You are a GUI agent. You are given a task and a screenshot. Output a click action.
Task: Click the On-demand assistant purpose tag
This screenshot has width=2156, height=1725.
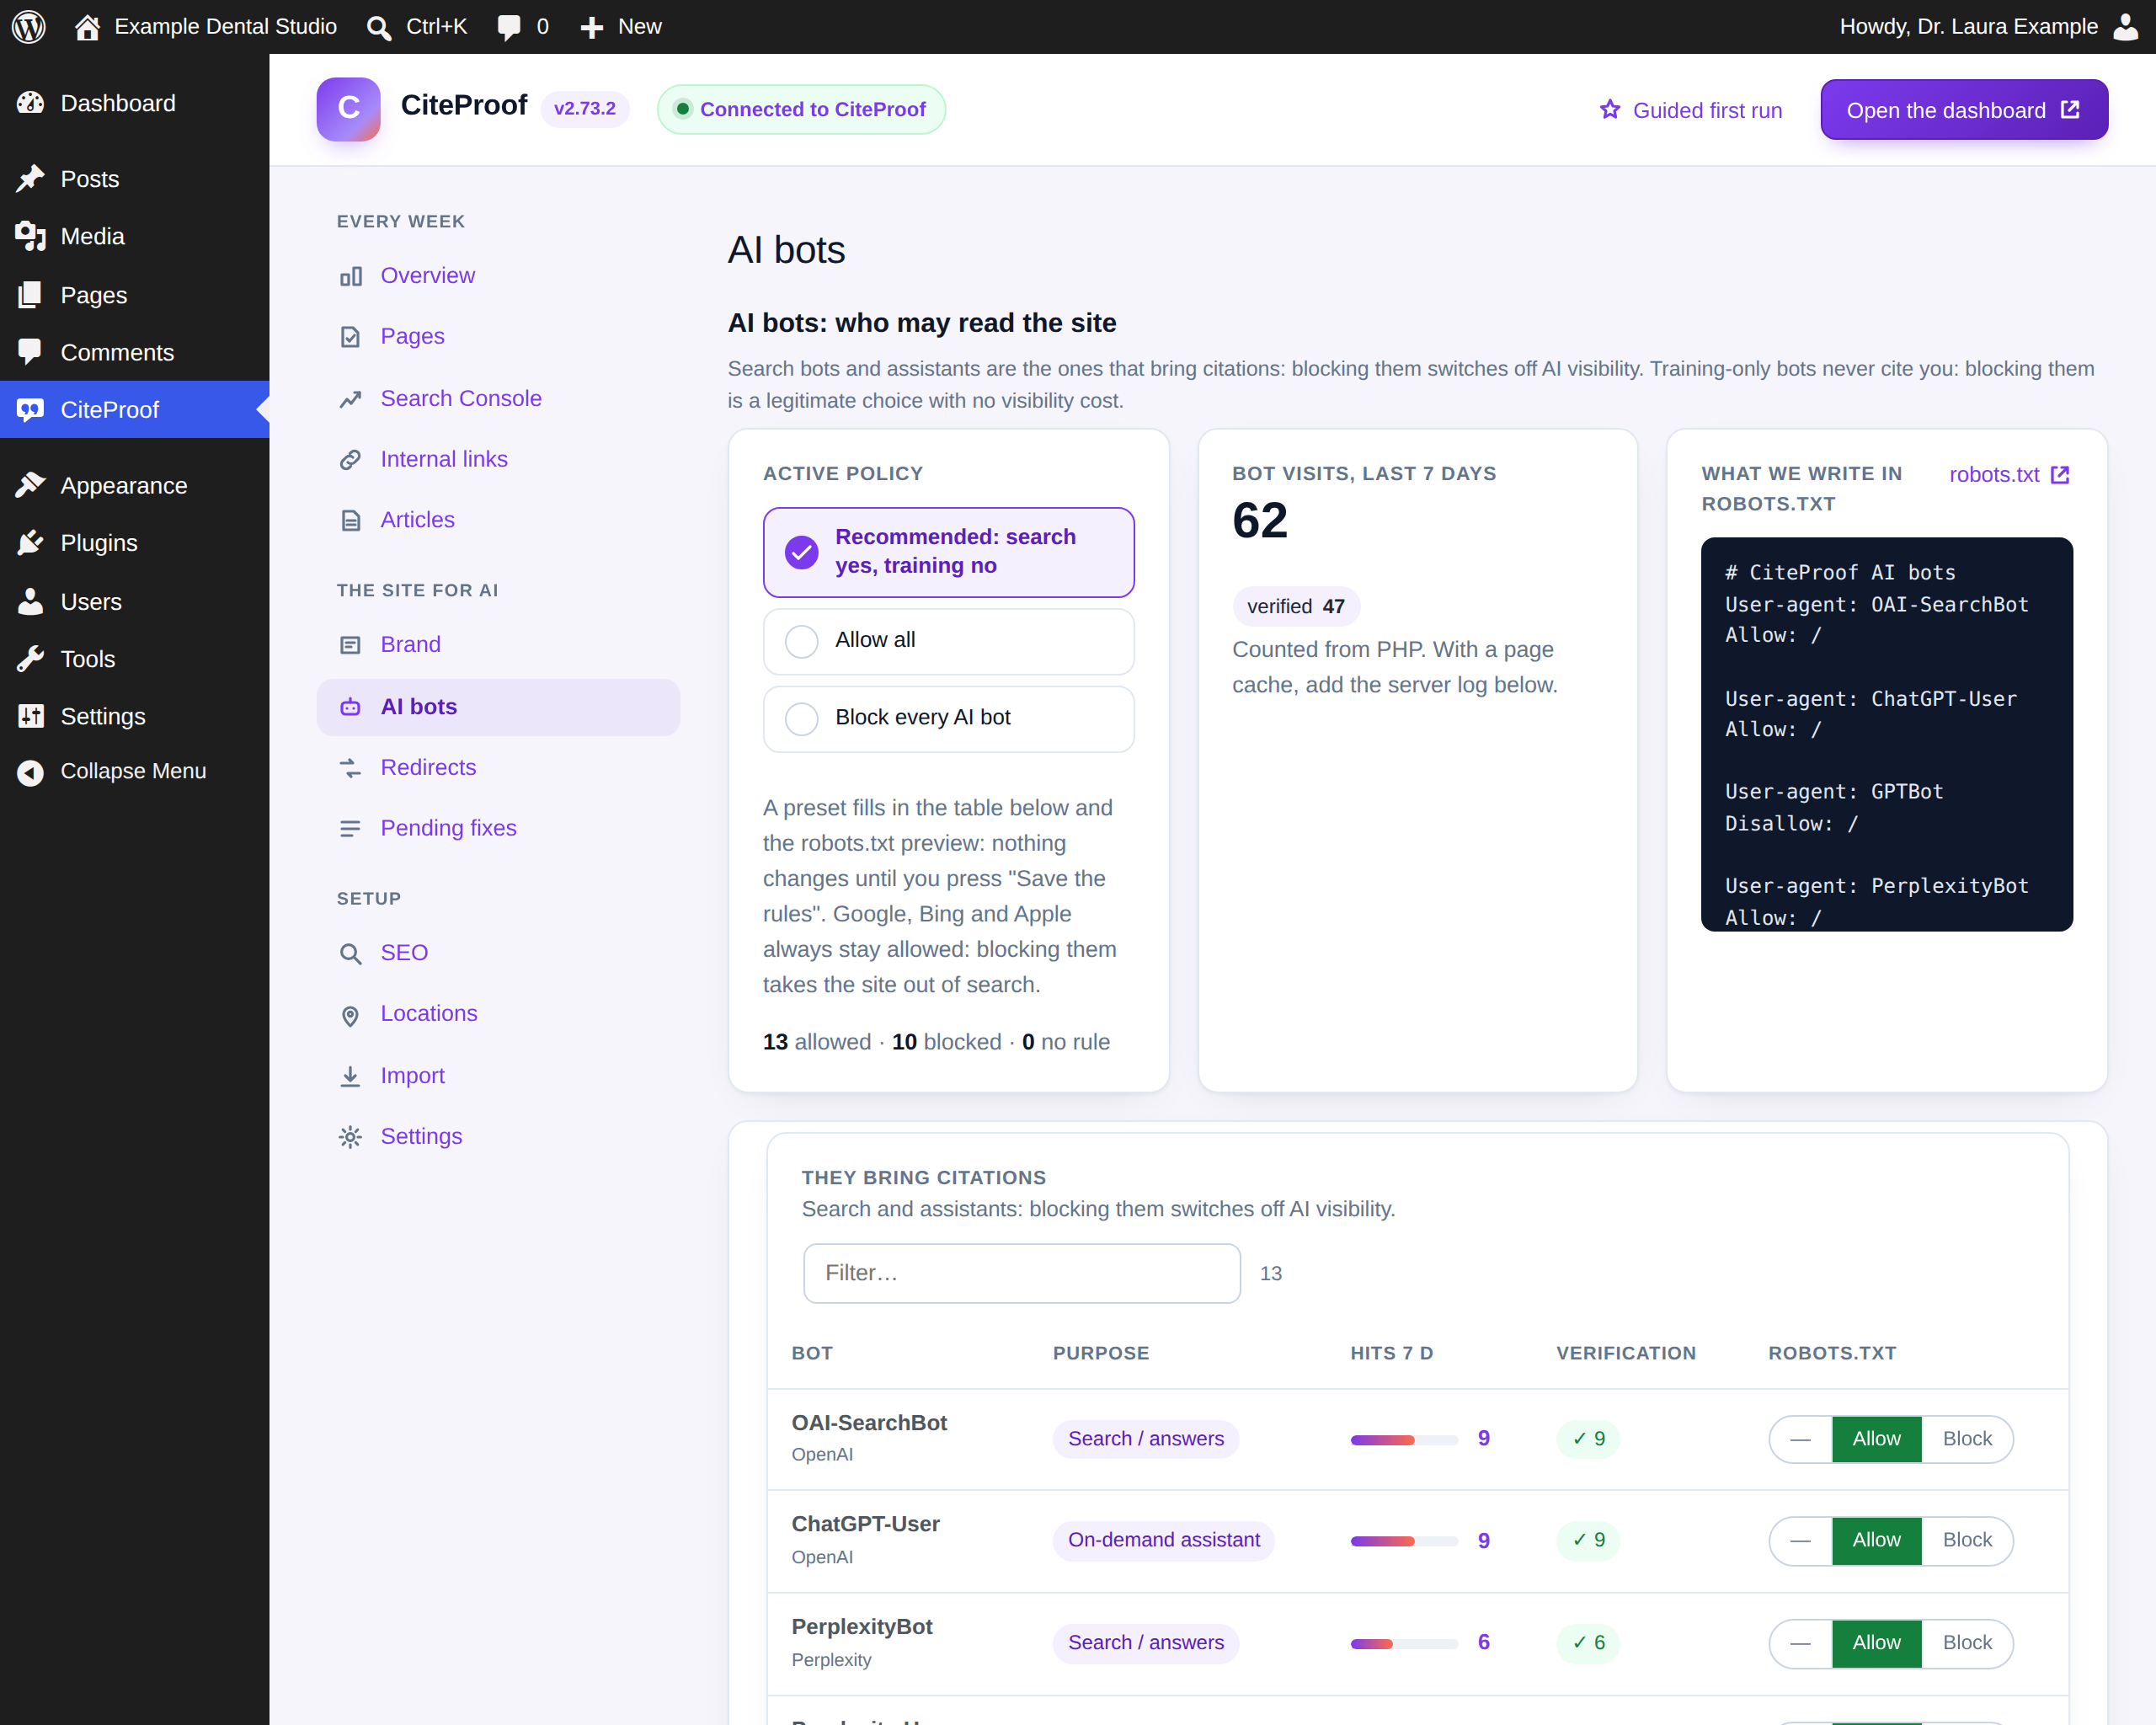[1163, 1540]
